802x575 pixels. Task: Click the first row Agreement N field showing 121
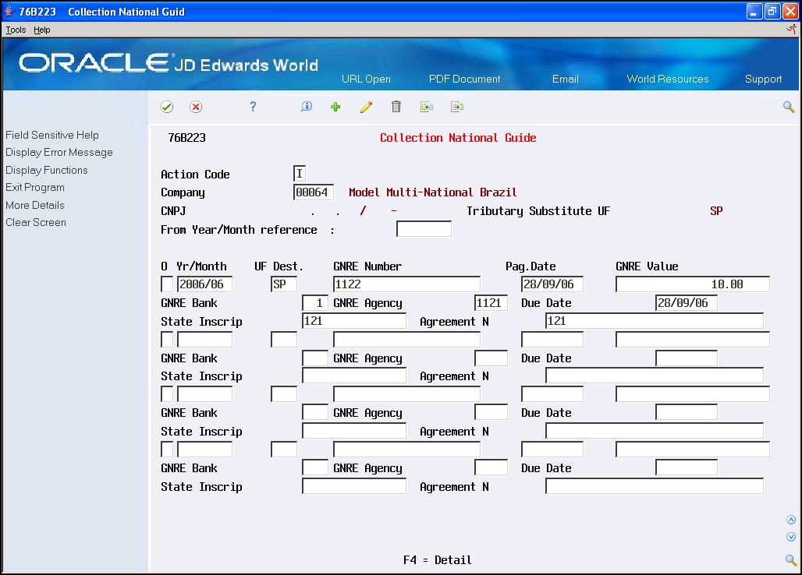[655, 321]
